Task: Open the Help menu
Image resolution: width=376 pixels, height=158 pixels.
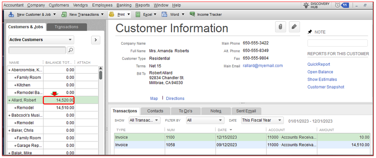Action: pos(177,5)
